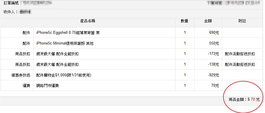This screenshot has height=113, width=265.
Task: Click the 商品金額 $70元 total
Action: pyautogui.click(x=244, y=99)
